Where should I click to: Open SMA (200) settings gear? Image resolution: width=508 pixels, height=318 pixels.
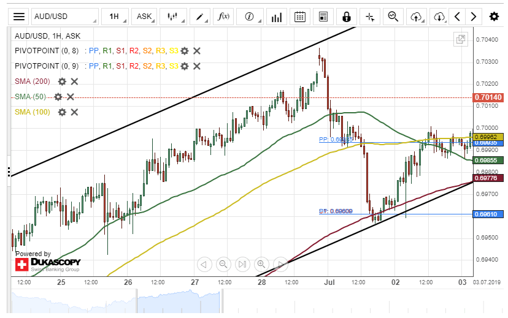(62, 81)
